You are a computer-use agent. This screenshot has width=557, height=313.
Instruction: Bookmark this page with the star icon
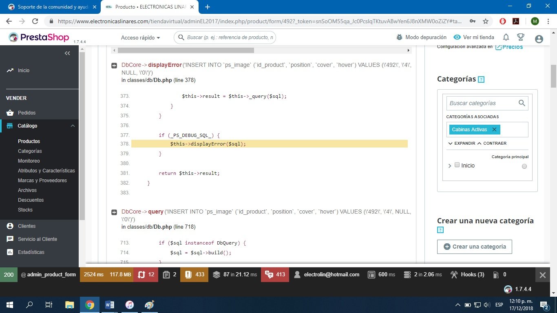coord(485,21)
